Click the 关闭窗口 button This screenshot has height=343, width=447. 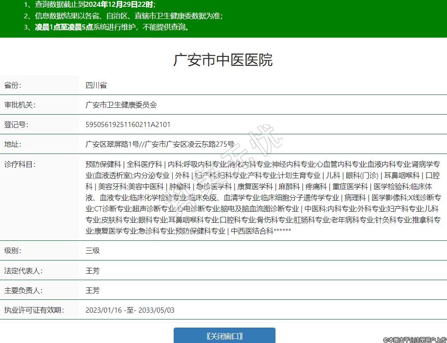pos(224,336)
